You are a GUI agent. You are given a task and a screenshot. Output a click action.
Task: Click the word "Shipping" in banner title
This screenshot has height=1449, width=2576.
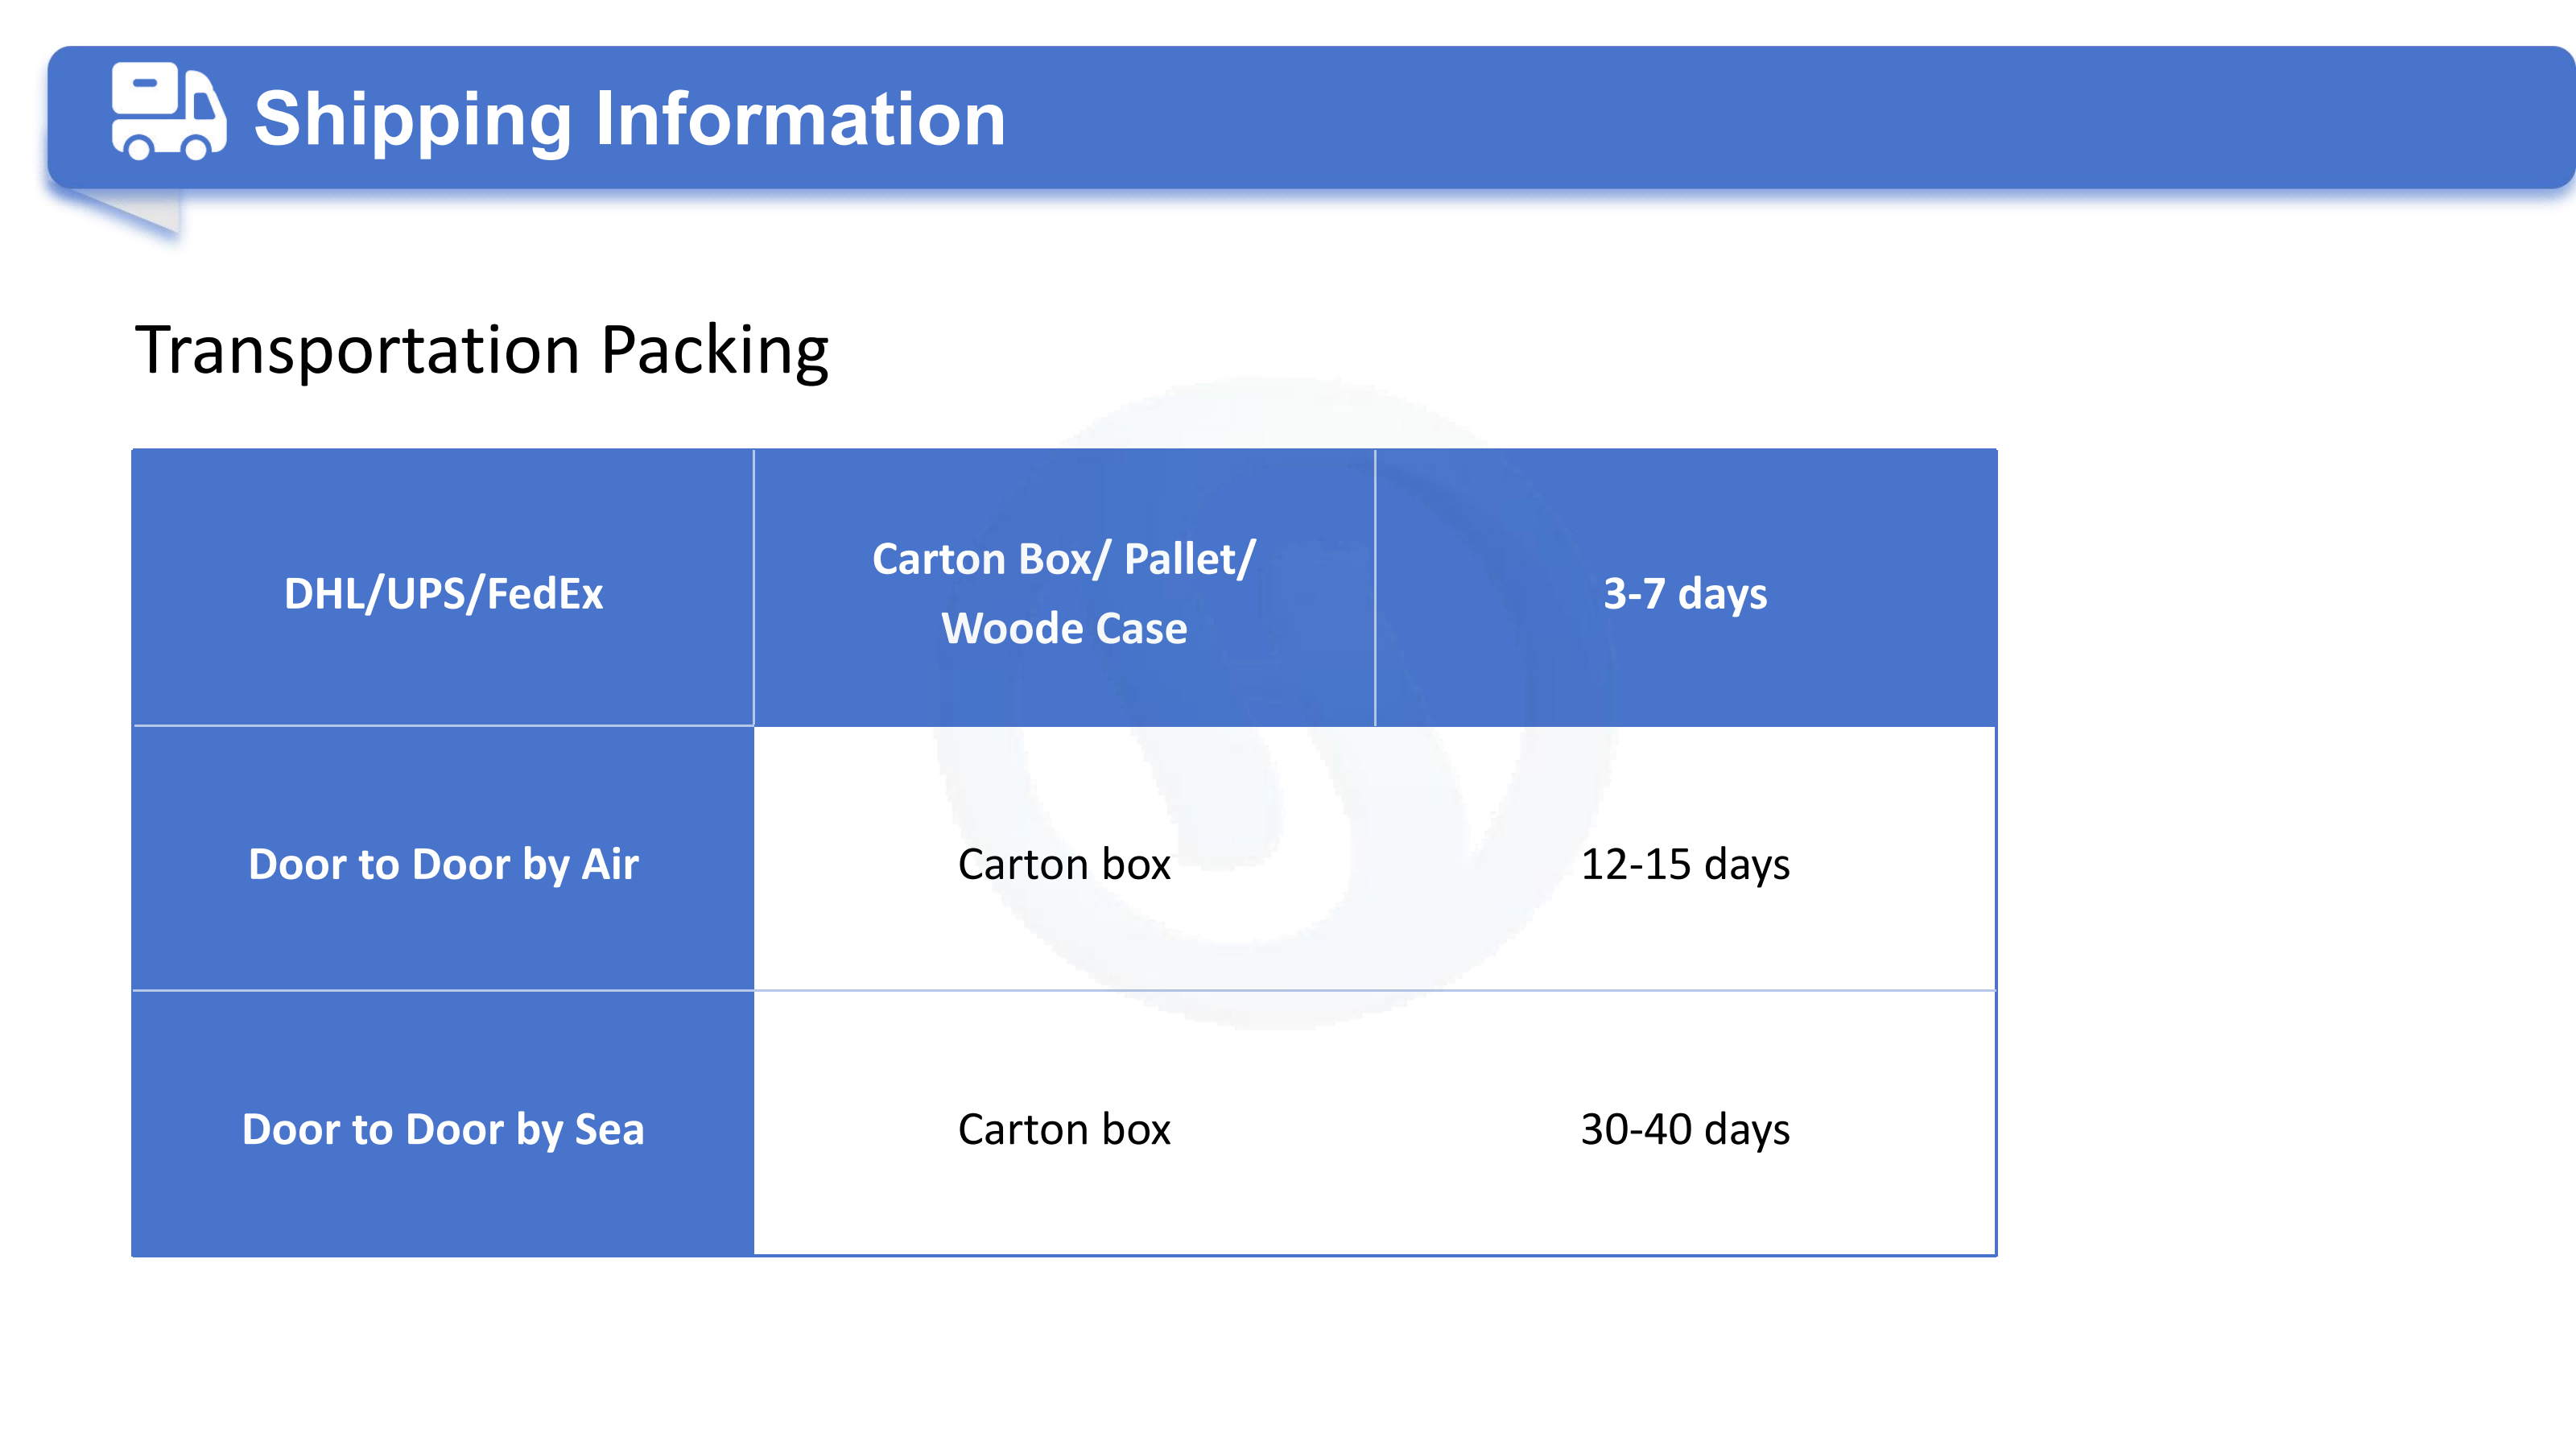coord(412,121)
